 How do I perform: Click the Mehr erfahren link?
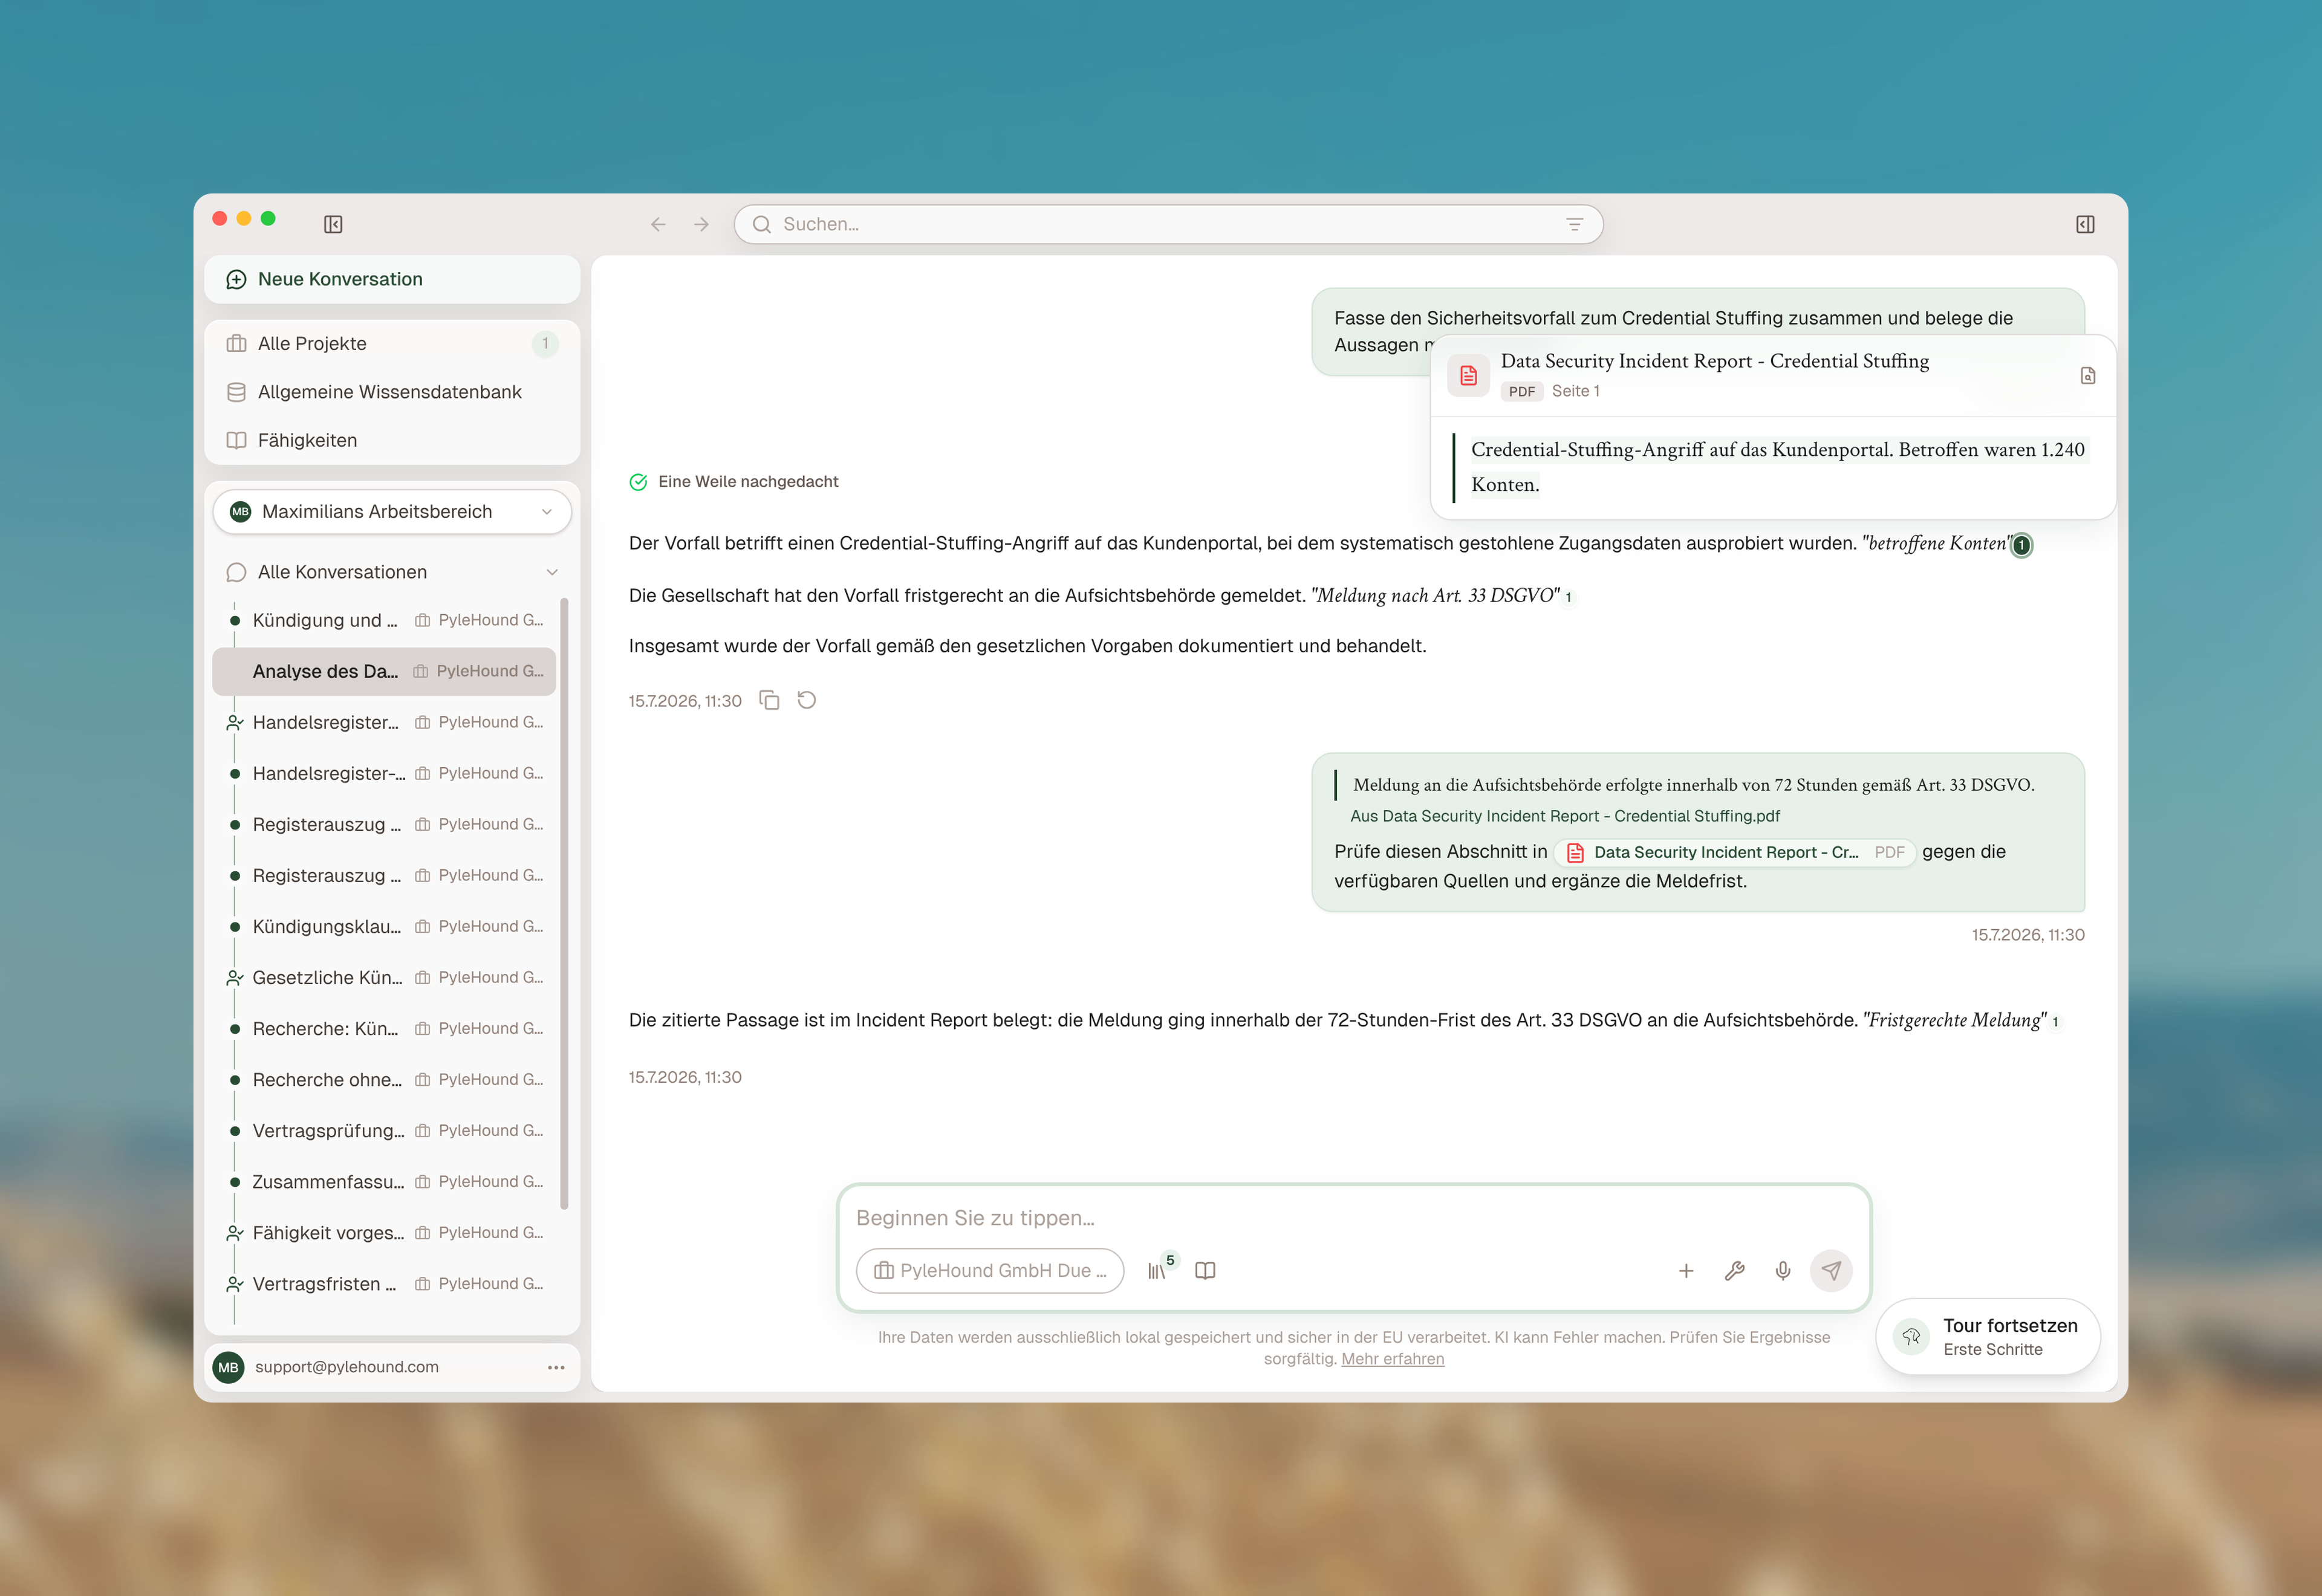pos(1392,1359)
